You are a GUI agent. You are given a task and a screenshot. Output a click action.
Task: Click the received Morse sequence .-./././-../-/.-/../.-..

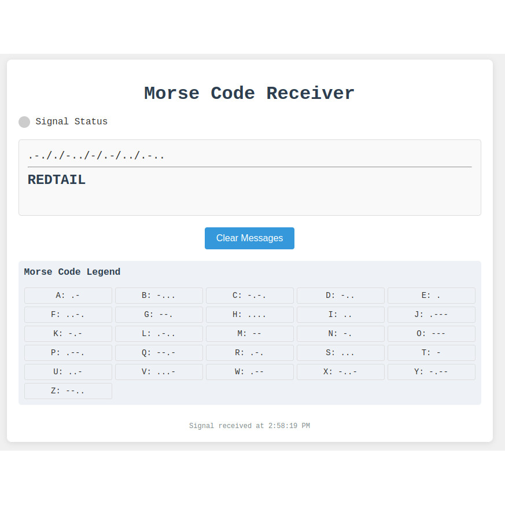[x=96, y=156]
